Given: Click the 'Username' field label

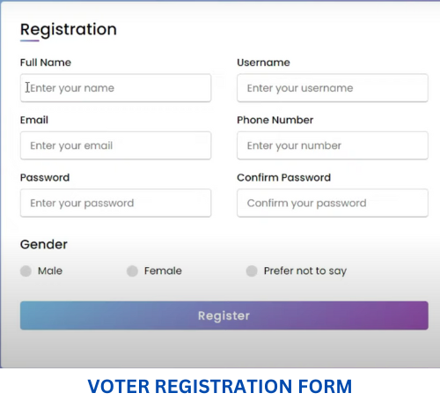Looking at the screenshot, I should coord(263,63).
